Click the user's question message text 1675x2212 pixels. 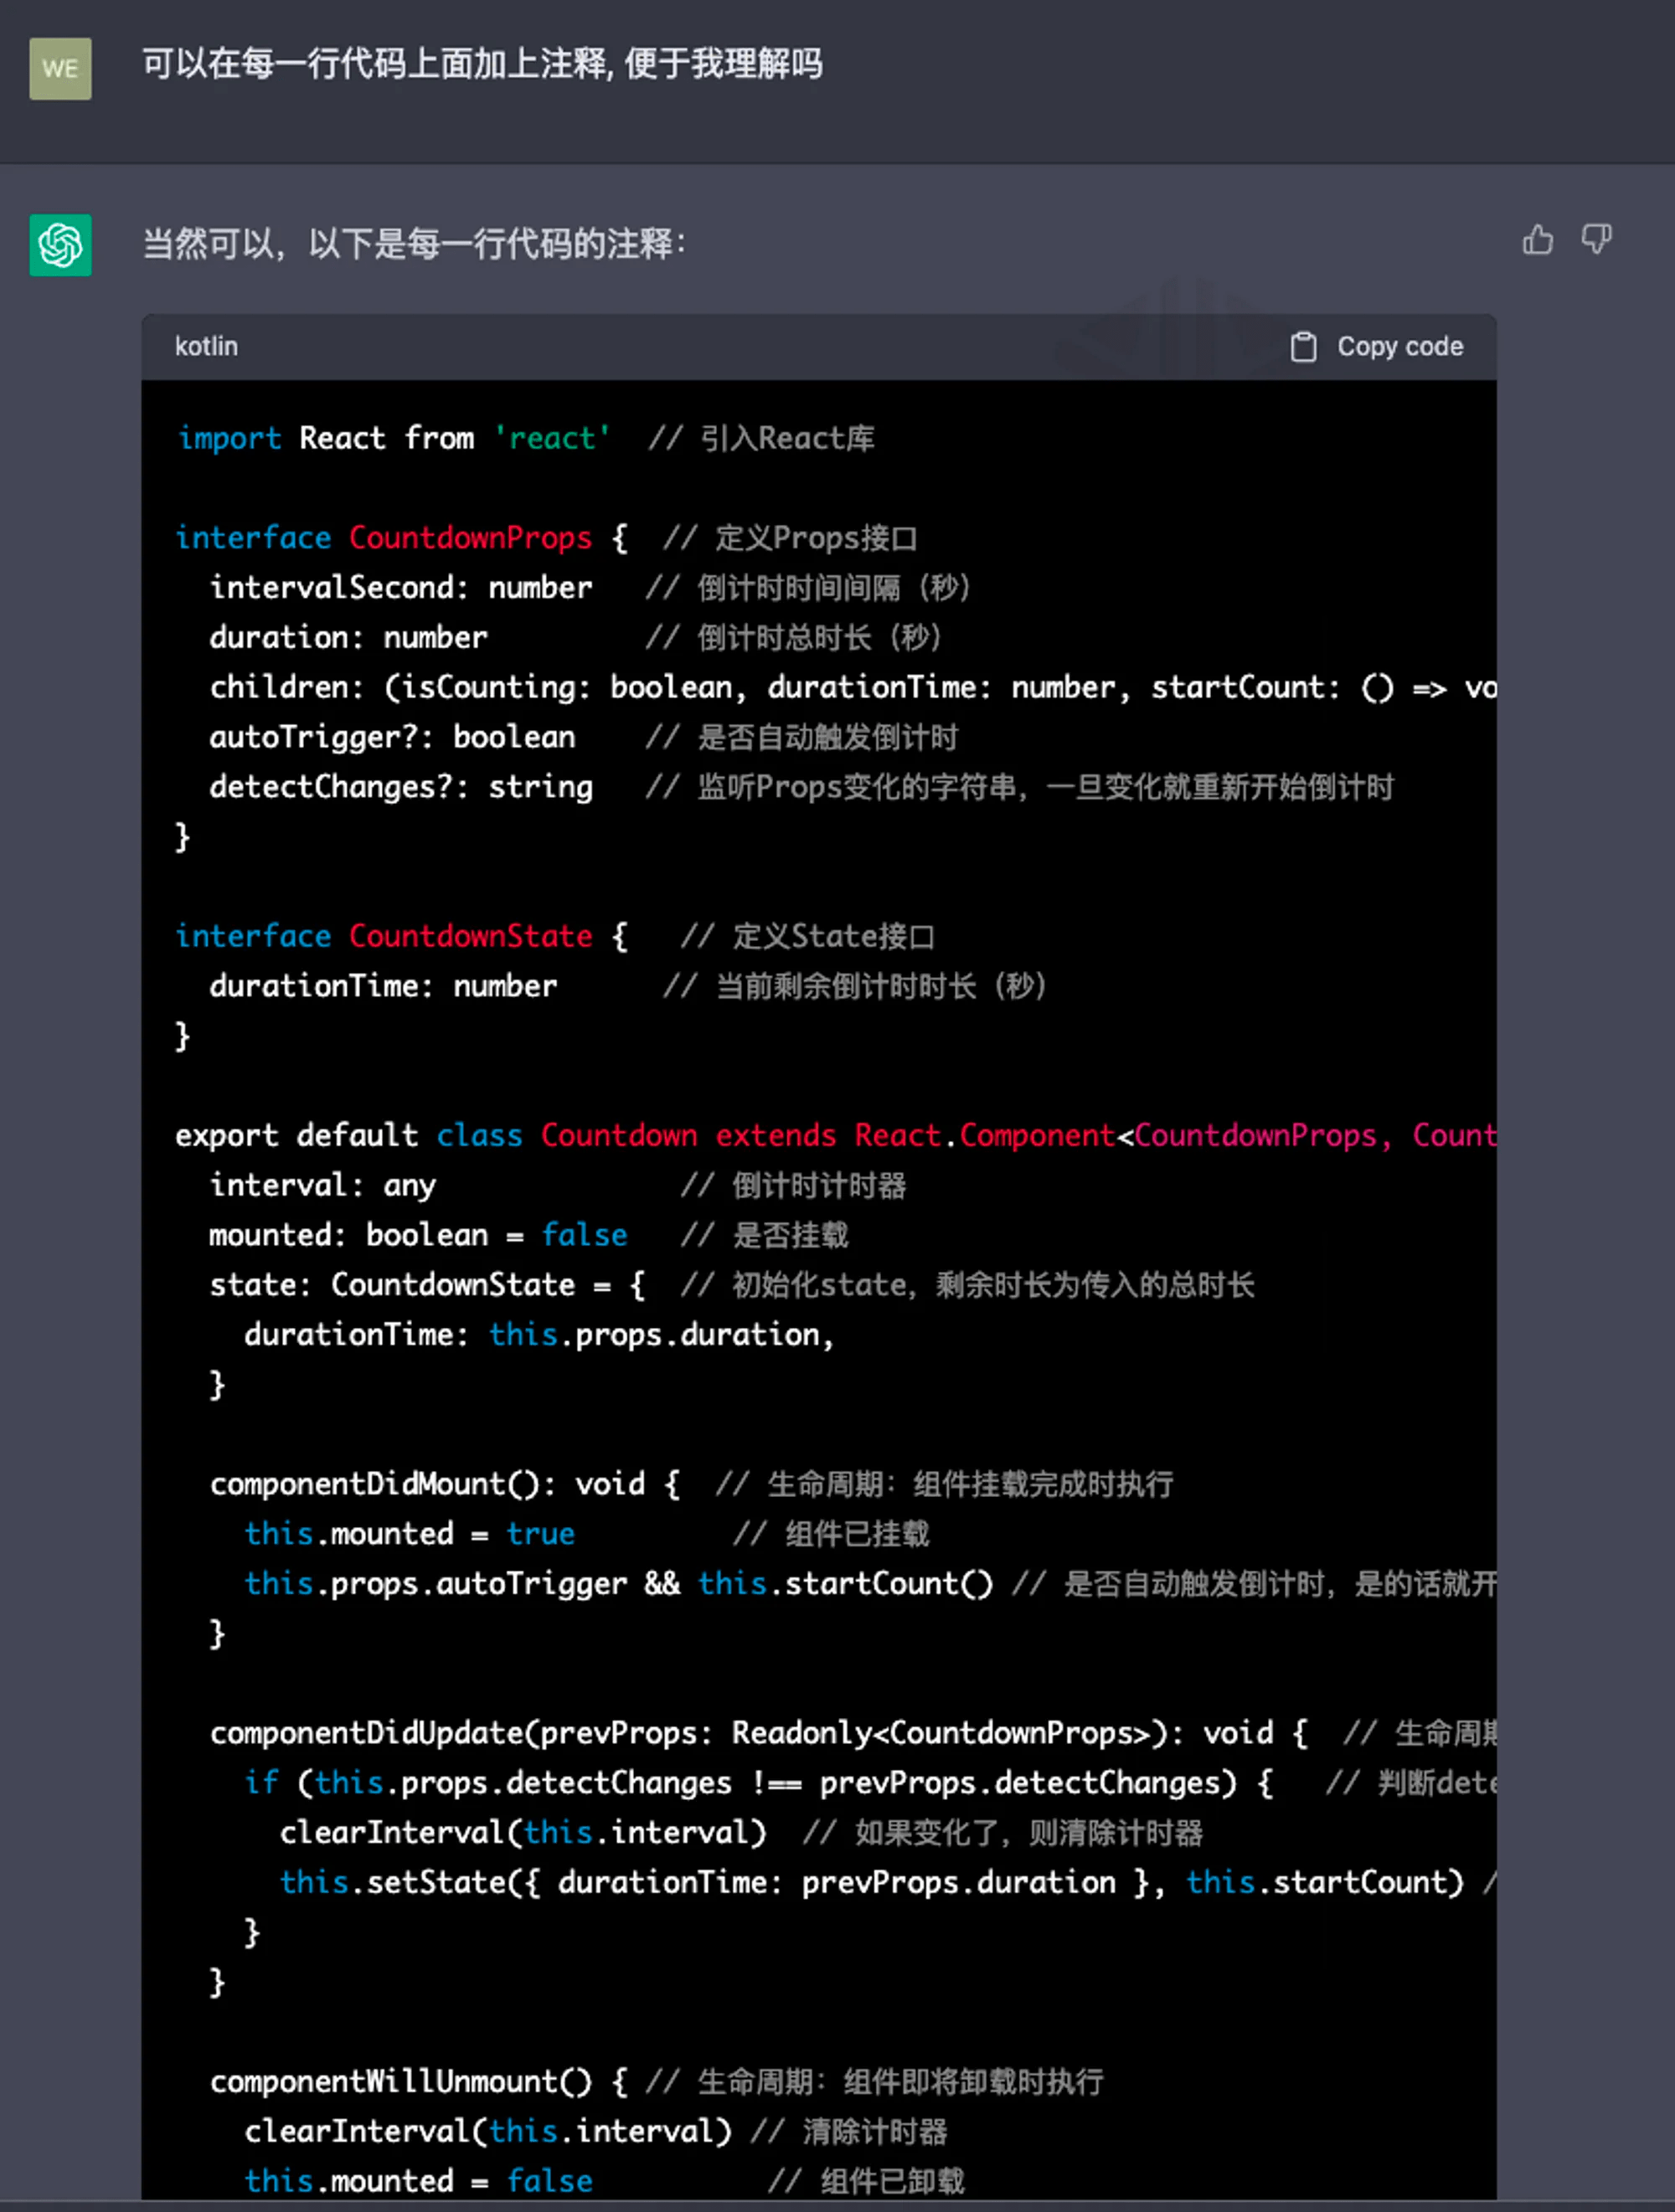click(482, 64)
